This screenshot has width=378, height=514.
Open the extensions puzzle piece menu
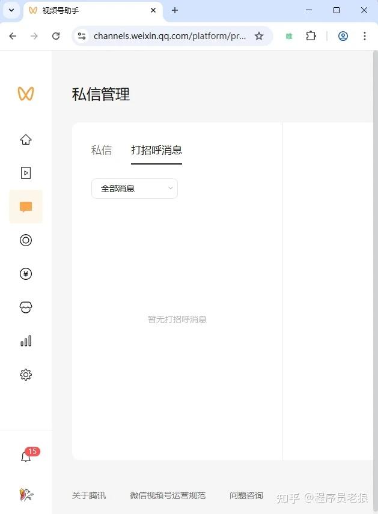311,36
